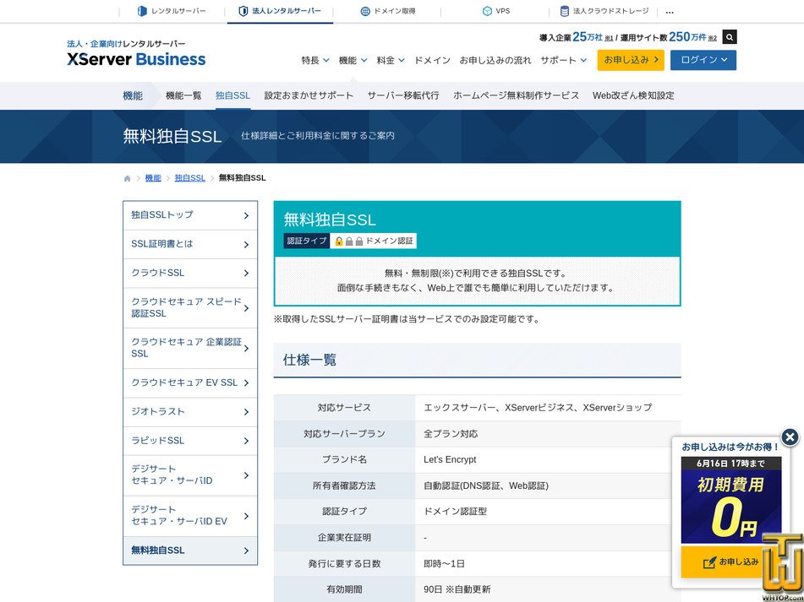
Task: Expand the 特長 dropdown menu
Action: click(x=314, y=61)
